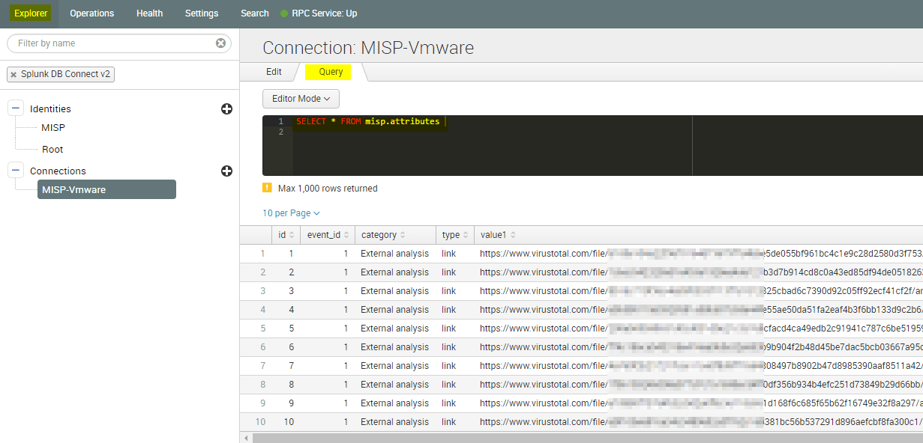This screenshot has width=923, height=443.
Task: Select the MISP identity
Action: click(53, 128)
